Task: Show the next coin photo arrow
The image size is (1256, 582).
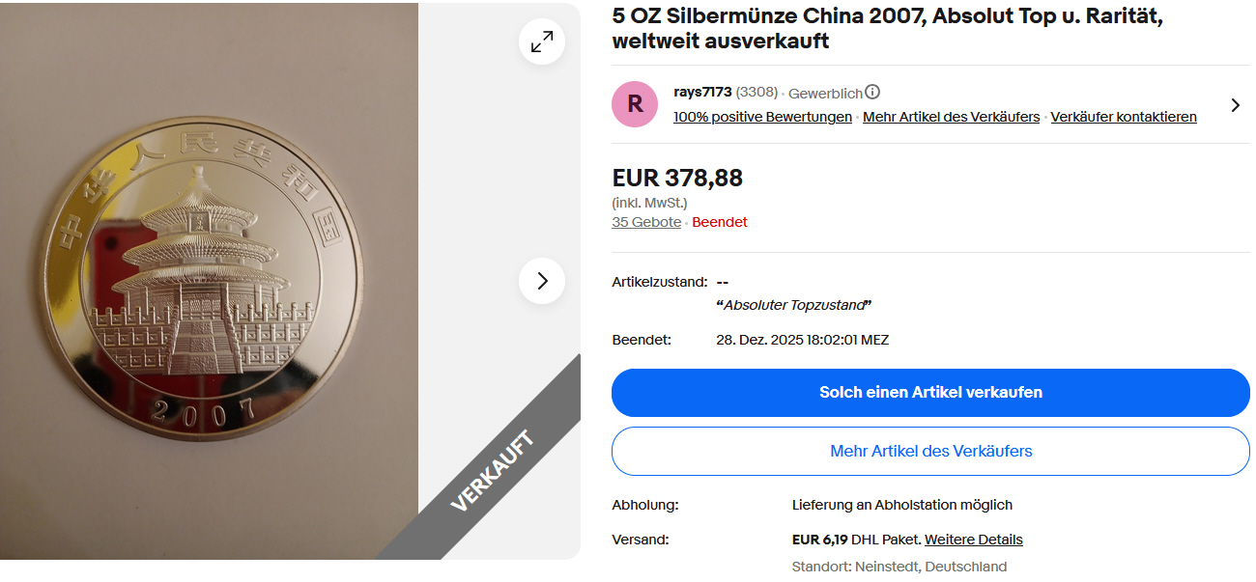Action: click(542, 281)
